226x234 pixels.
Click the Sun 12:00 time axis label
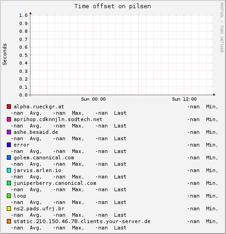[184, 99]
